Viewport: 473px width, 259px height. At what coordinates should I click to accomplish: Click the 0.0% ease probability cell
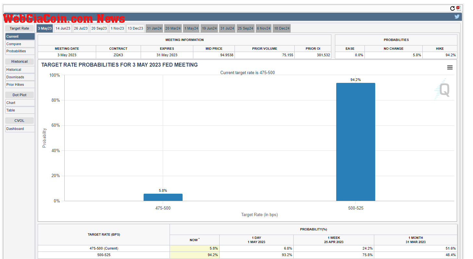pos(350,55)
